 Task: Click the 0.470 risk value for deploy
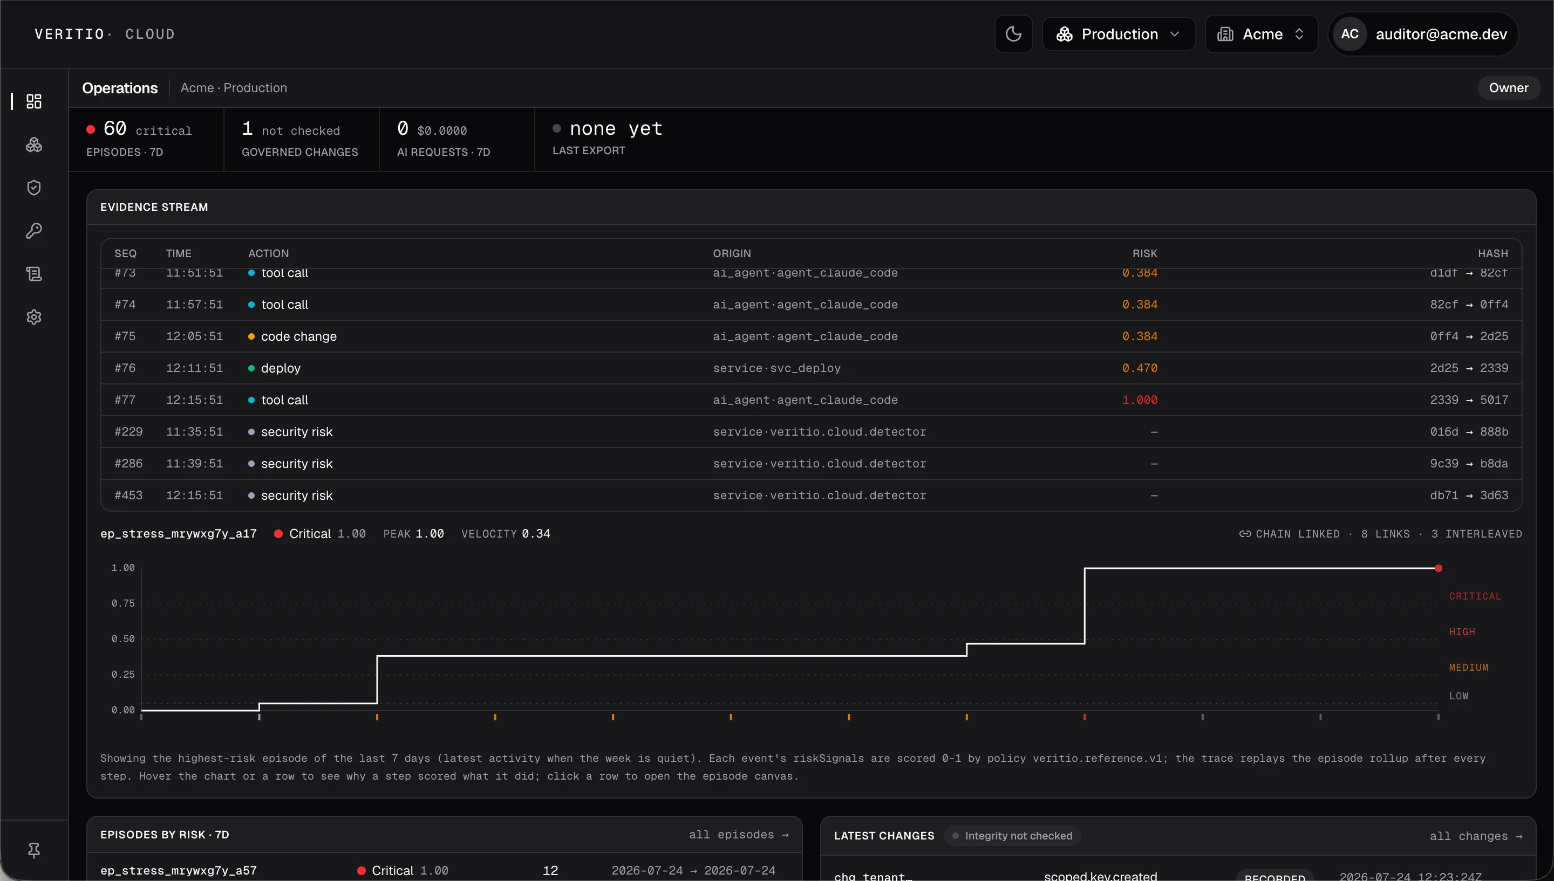[1139, 368]
